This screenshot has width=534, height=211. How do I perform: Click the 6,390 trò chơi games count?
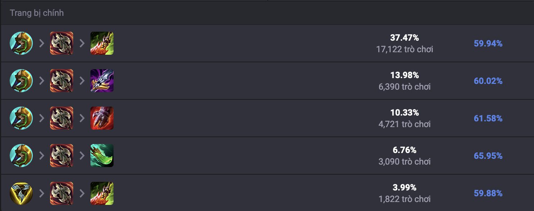tap(405, 87)
